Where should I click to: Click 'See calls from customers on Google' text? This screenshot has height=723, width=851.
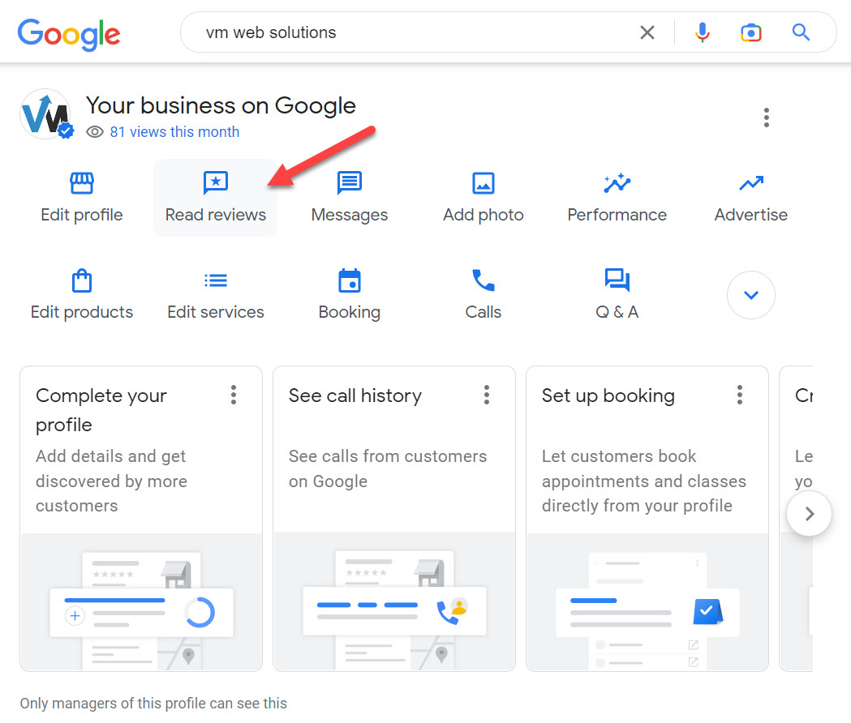pos(388,468)
